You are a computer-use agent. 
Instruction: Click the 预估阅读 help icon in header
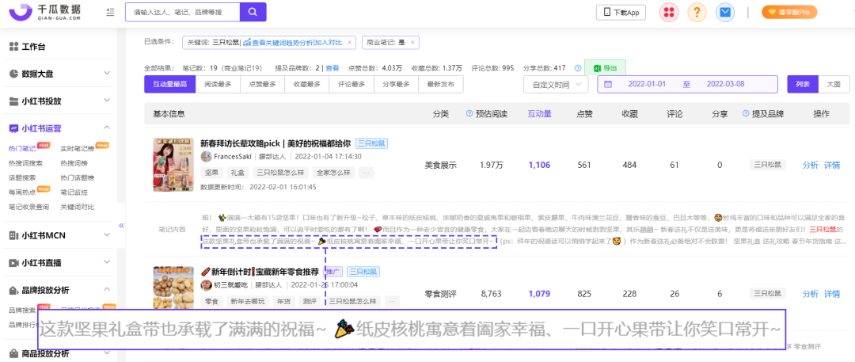[469, 113]
